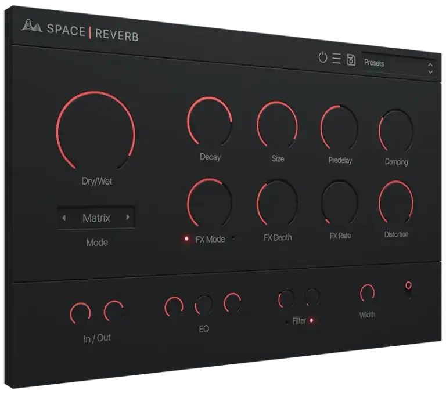Click the second Filter knob
This screenshot has width=446, height=394.
tap(312, 297)
